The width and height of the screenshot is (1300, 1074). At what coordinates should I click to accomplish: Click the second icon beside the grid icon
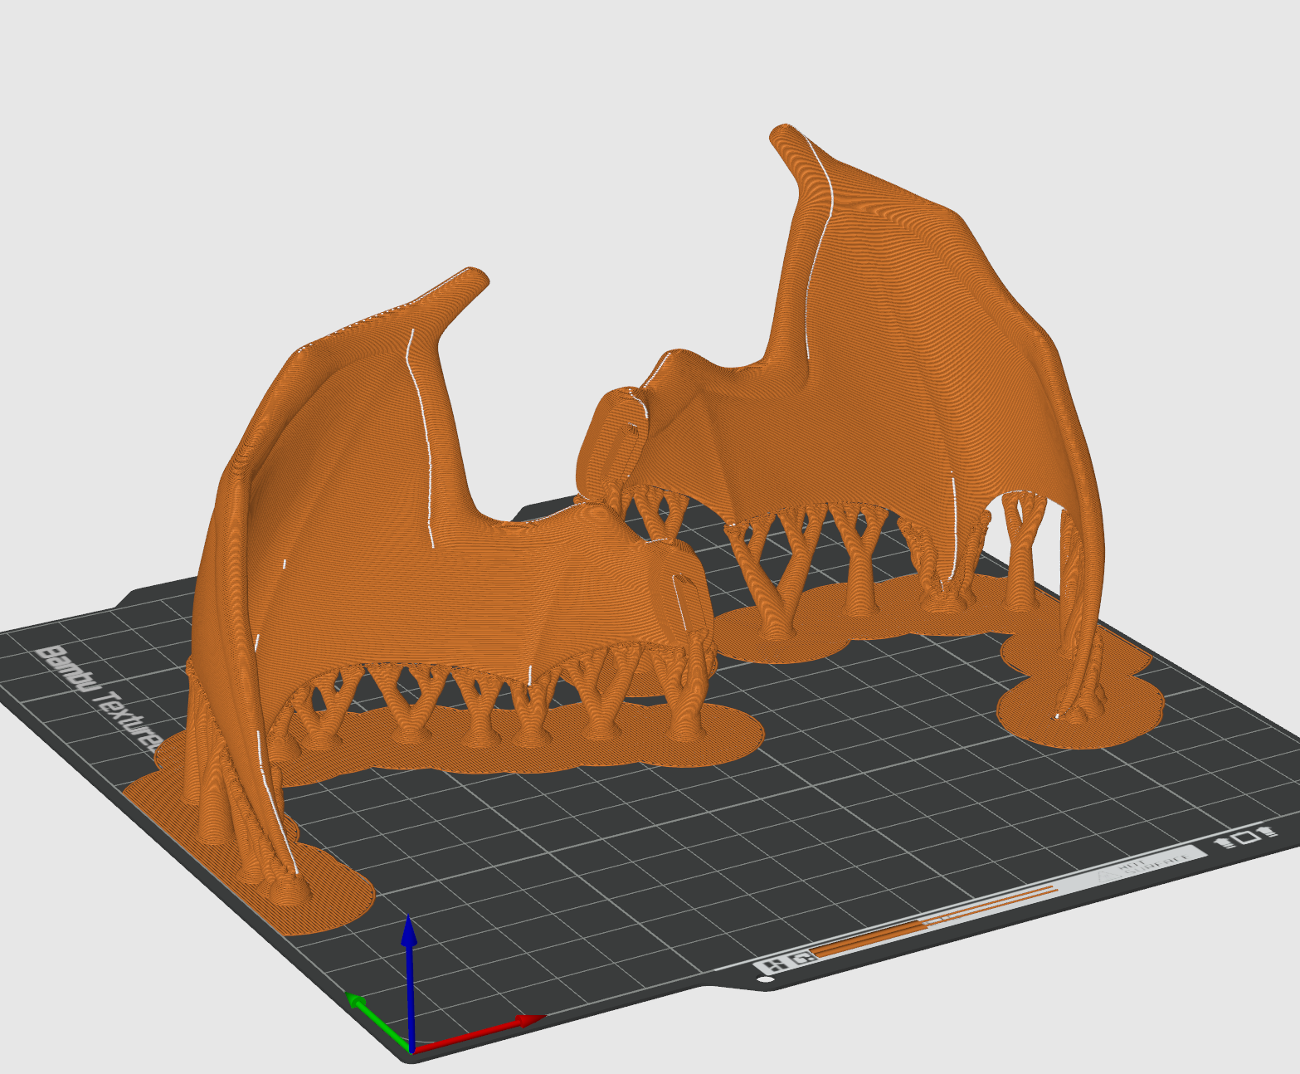[801, 959]
